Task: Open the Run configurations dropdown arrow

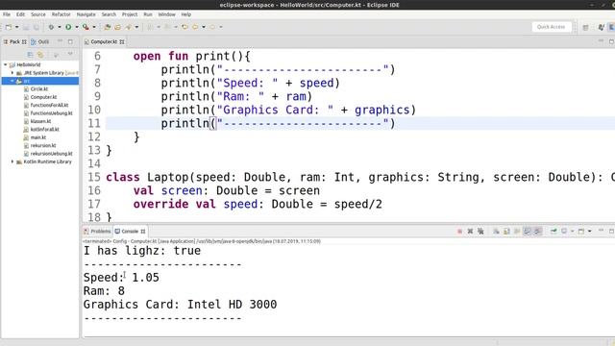Action: (77, 27)
